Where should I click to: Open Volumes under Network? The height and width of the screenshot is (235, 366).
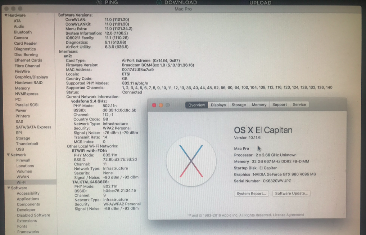[24, 171]
